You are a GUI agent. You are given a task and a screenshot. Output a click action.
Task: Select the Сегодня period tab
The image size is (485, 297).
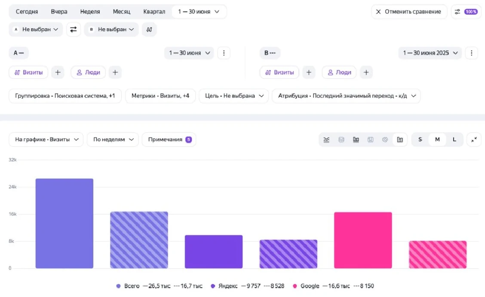pos(27,12)
